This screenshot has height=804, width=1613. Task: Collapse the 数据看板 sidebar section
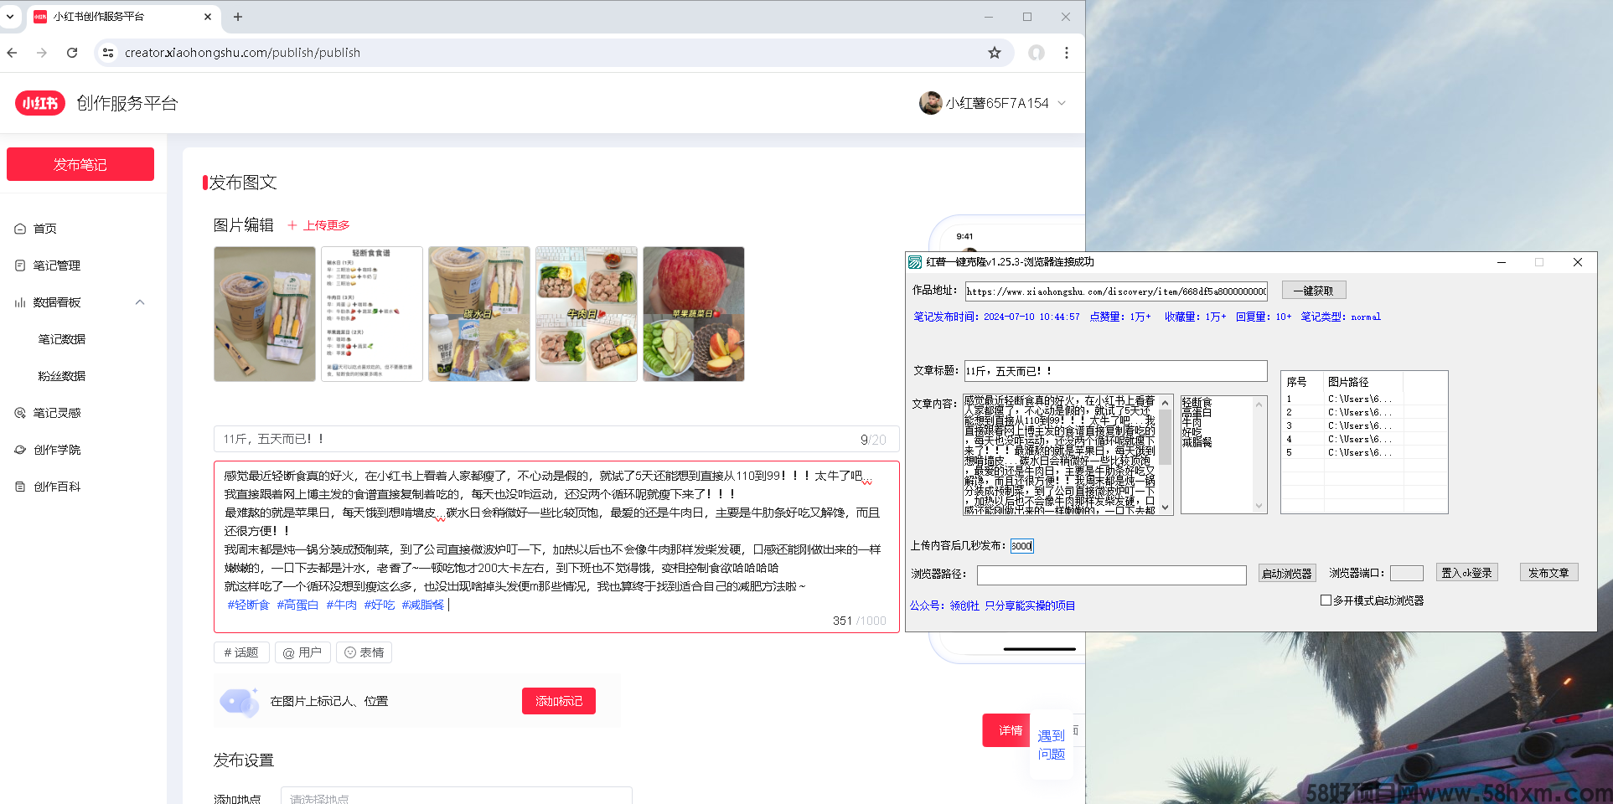point(140,302)
